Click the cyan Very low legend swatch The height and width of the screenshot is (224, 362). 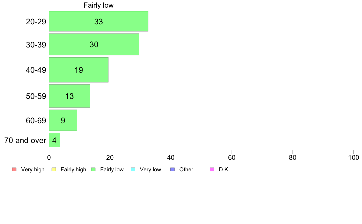click(133, 169)
